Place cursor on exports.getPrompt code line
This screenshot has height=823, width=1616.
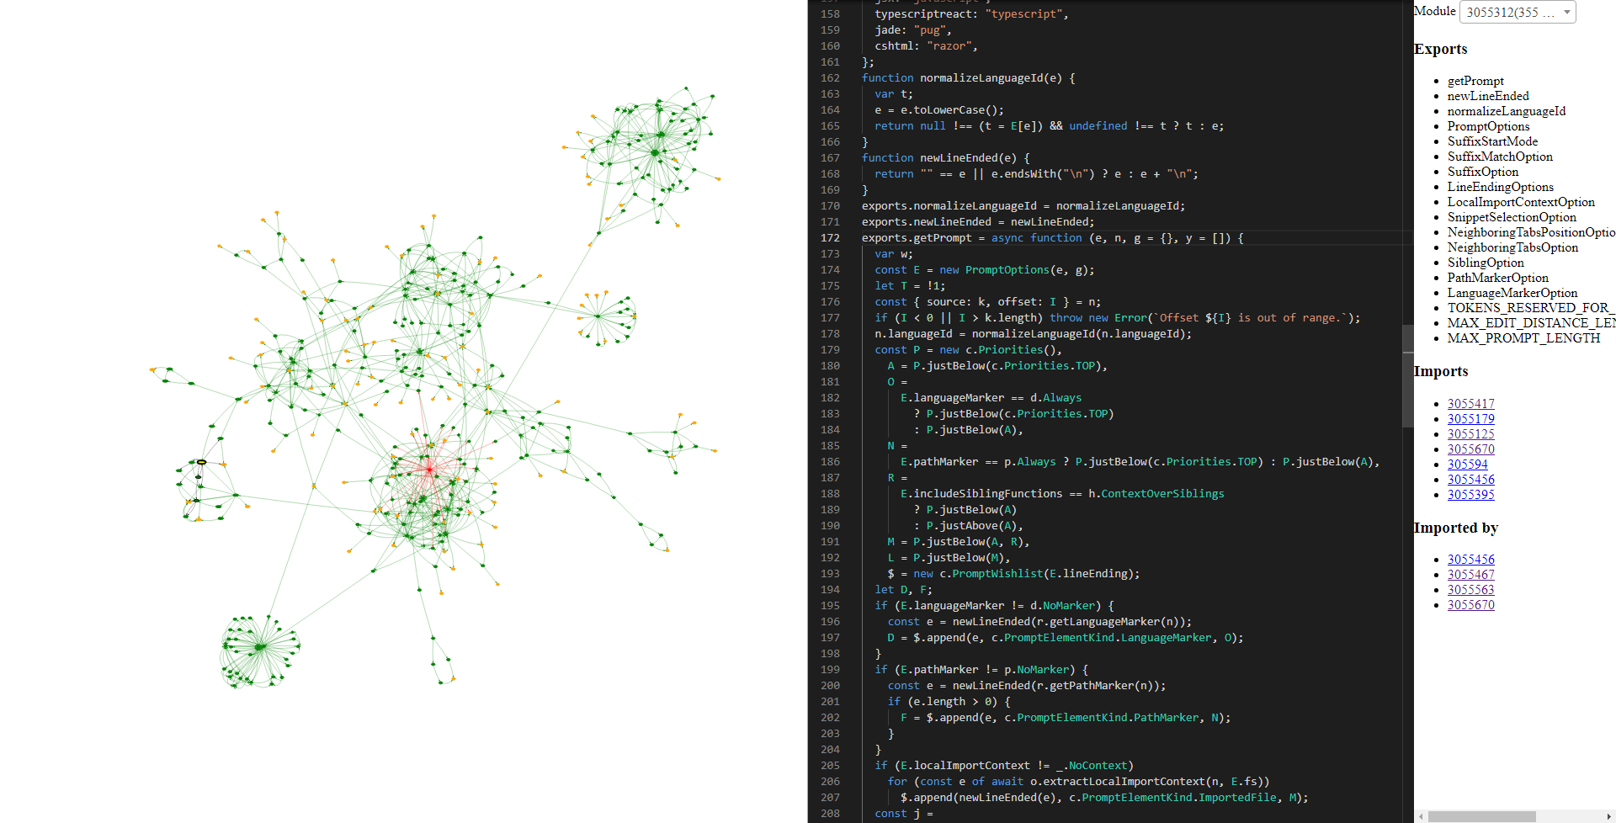1052,238
